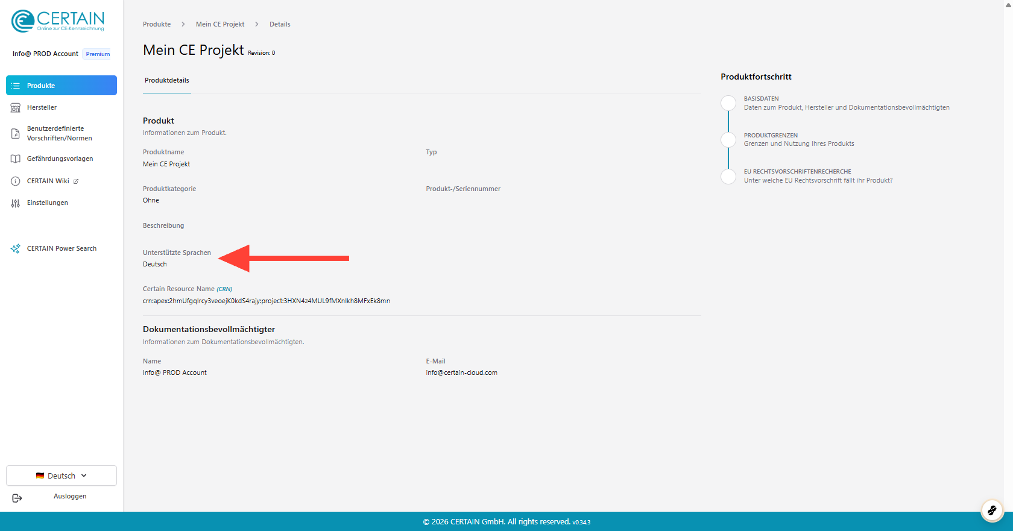Click the Produktgrenzen progress step circle

[728, 140]
